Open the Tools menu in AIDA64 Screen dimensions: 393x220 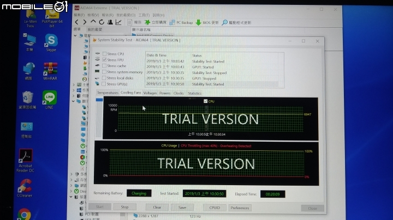click(x=144, y=15)
